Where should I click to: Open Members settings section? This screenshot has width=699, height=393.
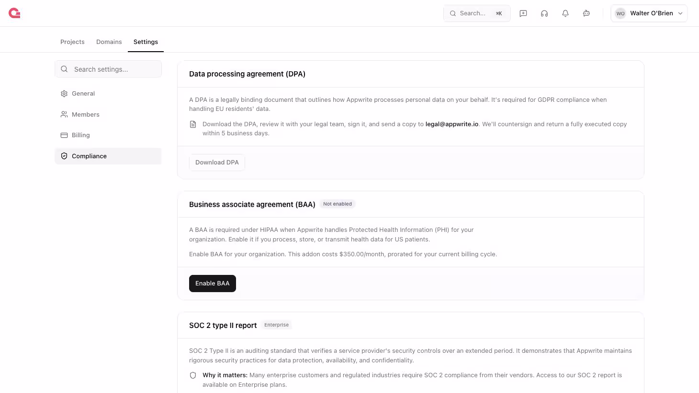pos(108,115)
